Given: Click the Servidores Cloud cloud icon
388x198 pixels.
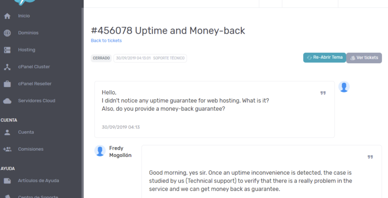Looking at the screenshot, I should pos(7,101).
